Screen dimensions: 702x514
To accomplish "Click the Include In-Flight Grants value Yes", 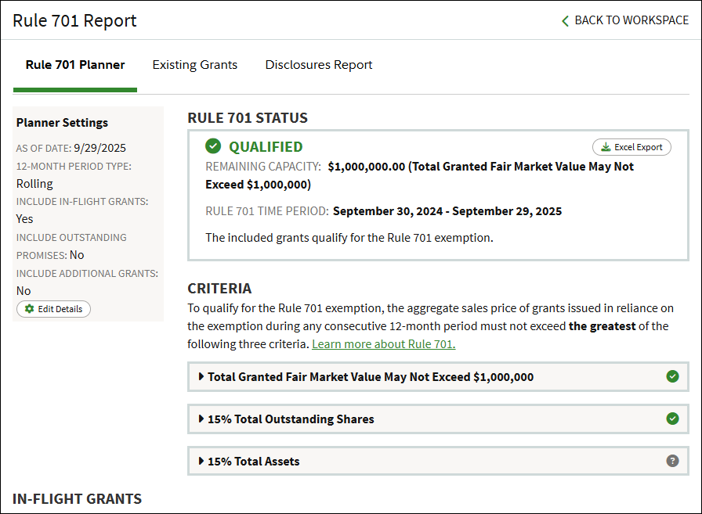I will click(x=24, y=219).
